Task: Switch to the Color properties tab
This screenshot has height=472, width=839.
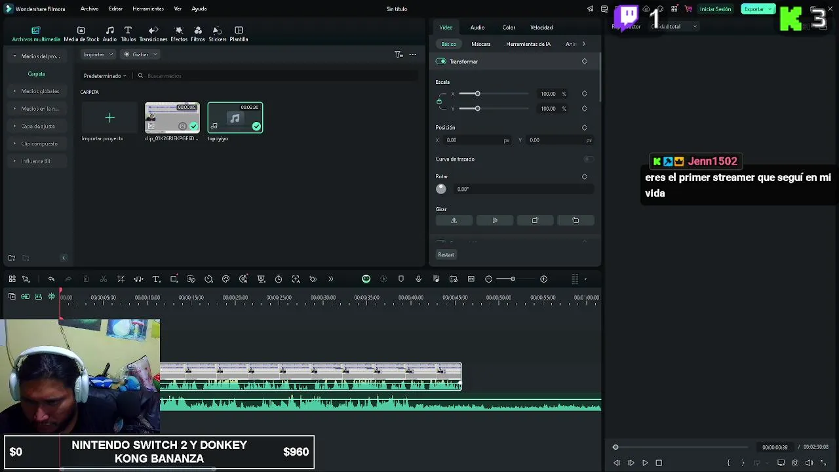Action: click(x=509, y=28)
